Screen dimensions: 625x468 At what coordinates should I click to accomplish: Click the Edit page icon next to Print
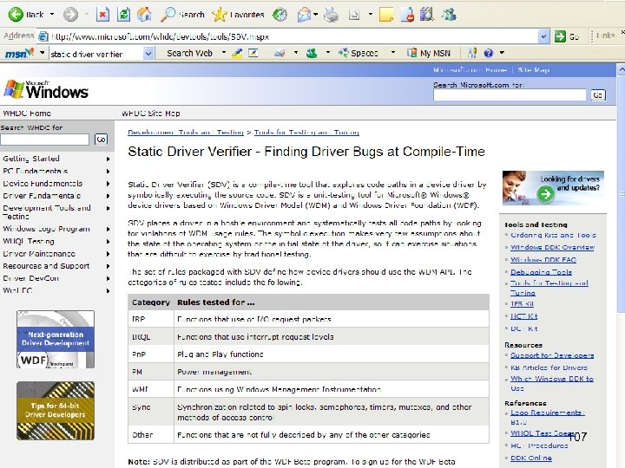click(354, 15)
